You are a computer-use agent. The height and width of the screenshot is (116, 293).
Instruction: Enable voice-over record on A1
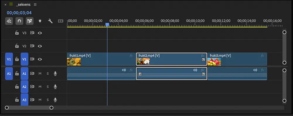click(55, 74)
